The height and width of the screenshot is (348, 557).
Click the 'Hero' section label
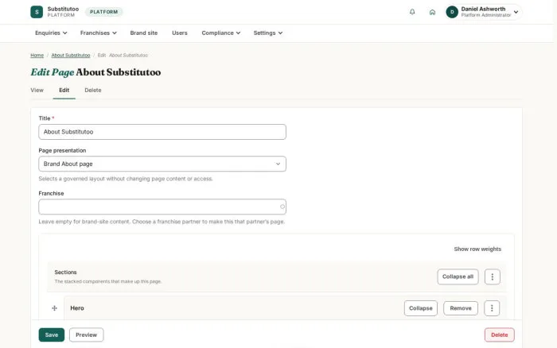tap(77, 308)
